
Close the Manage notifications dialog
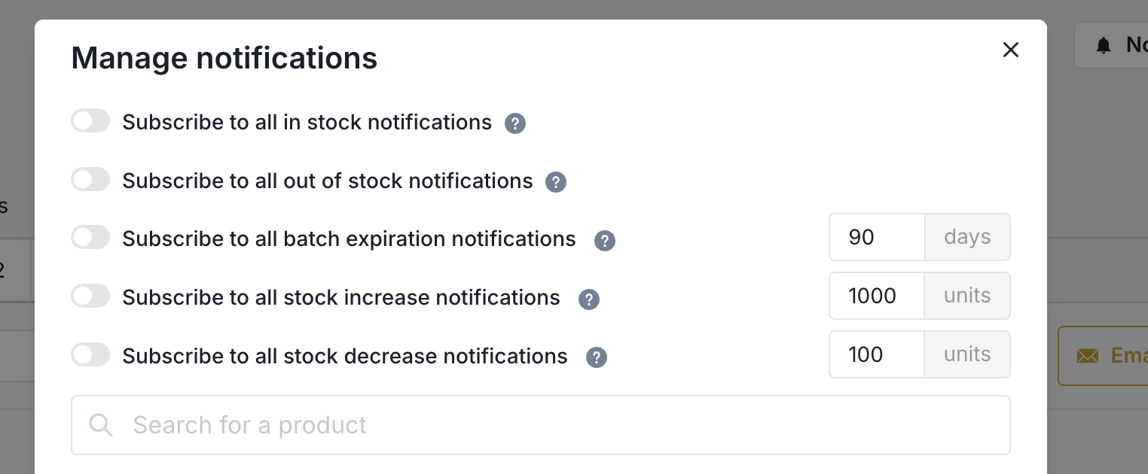[1010, 50]
